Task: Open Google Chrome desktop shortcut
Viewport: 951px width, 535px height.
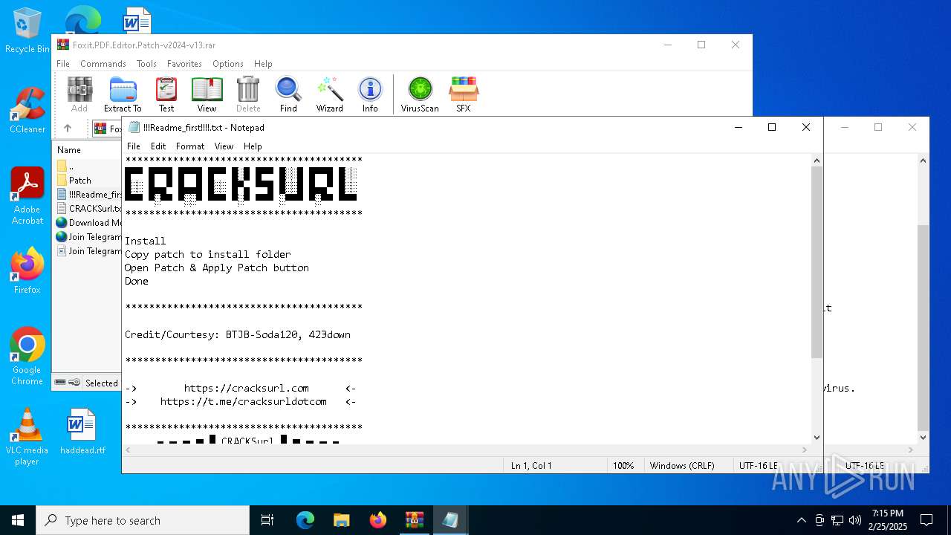Action: (27, 356)
